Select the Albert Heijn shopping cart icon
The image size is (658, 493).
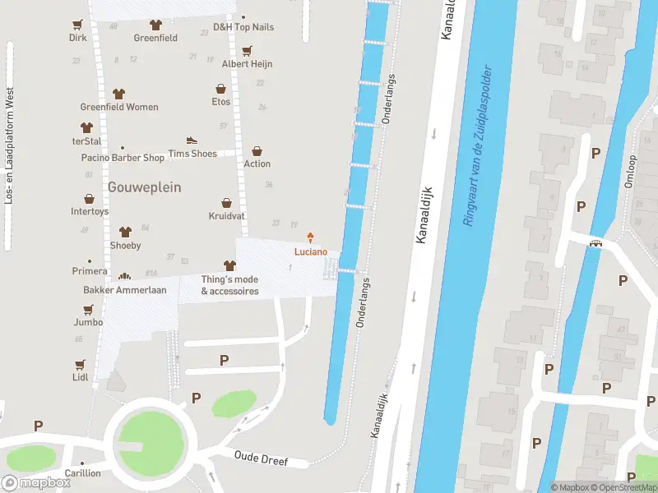pyautogui.click(x=248, y=51)
